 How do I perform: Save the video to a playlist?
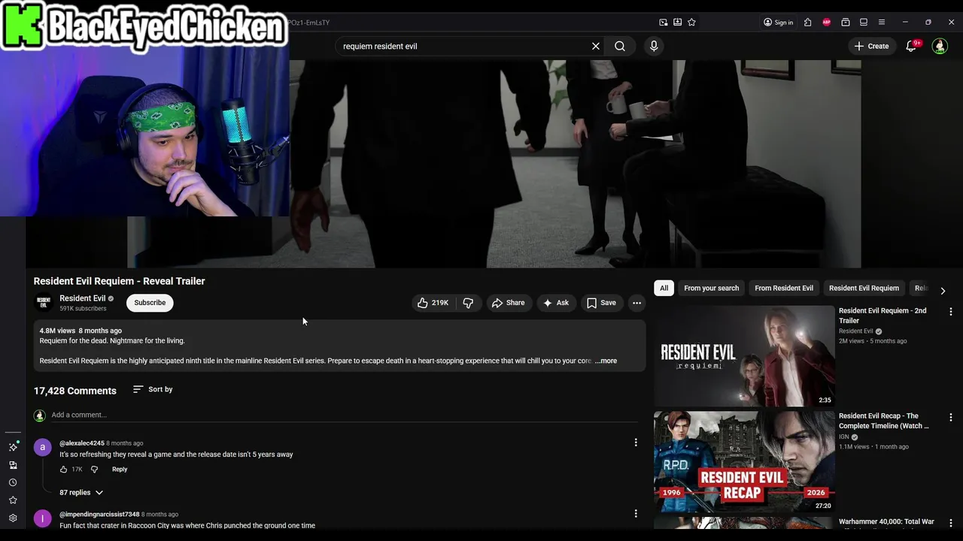pyautogui.click(x=601, y=303)
